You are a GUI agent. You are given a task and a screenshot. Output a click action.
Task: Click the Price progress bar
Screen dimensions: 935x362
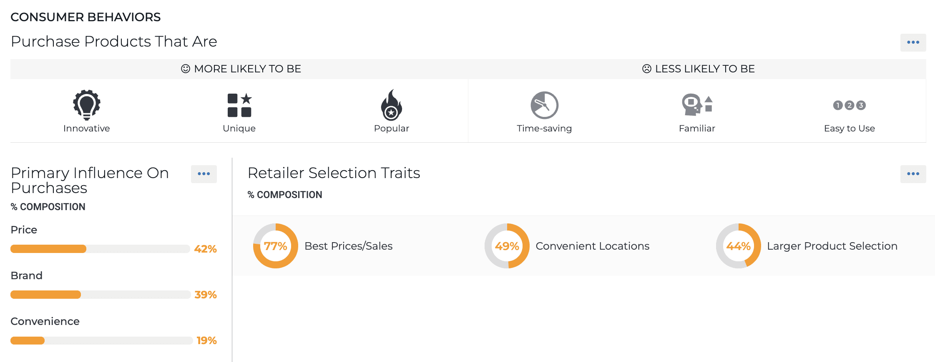point(100,249)
